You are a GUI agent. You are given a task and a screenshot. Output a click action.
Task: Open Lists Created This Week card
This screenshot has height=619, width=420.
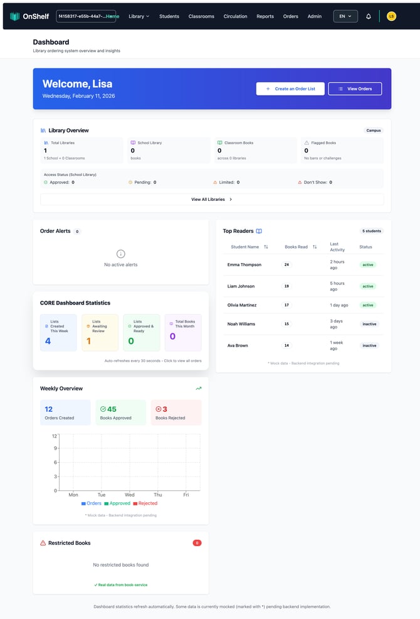tap(58, 333)
